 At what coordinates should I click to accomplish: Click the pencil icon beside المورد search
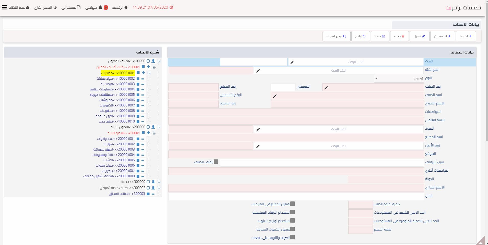point(258,129)
